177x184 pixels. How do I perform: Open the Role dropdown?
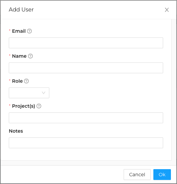point(29,93)
